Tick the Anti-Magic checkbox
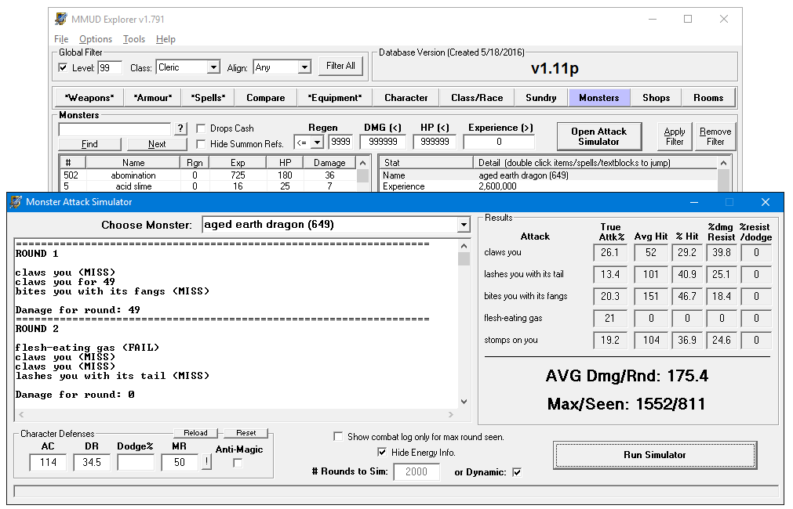Image resolution: width=793 pixels, height=509 pixels. click(238, 463)
